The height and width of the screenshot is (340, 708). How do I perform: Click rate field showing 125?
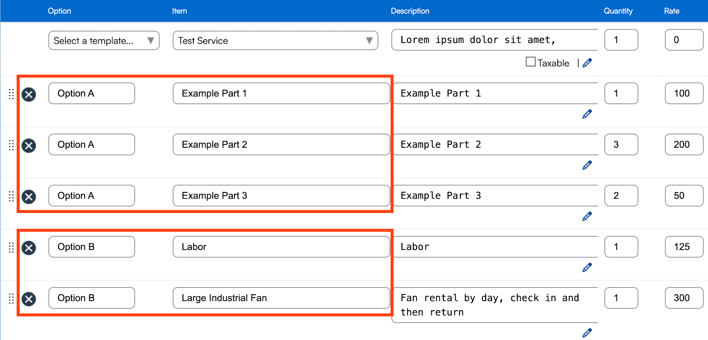pos(684,247)
